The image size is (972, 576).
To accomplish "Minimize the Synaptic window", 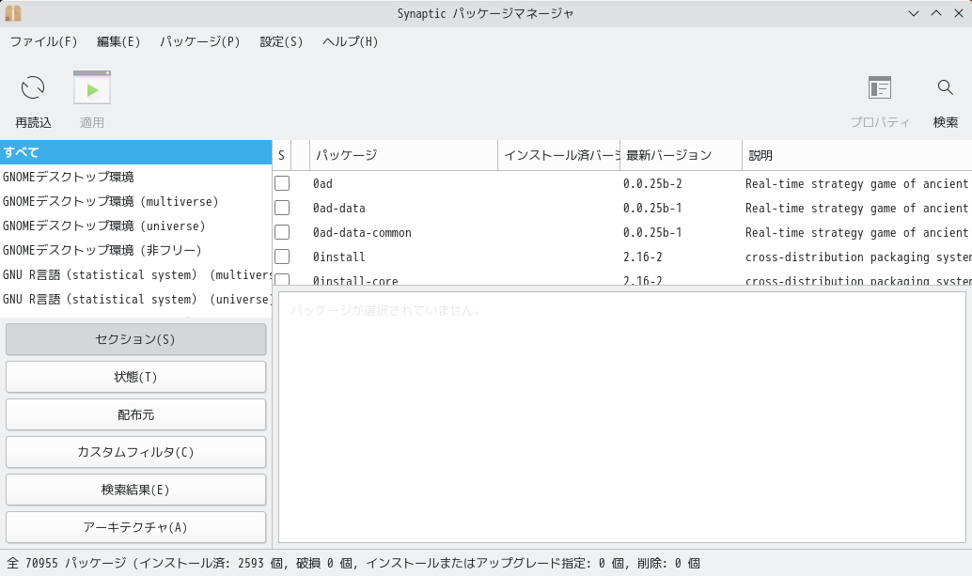I will coord(914,13).
